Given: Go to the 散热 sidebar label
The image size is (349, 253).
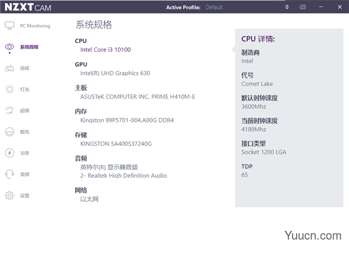Looking at the screenshot, I should [x=24, y=132].
